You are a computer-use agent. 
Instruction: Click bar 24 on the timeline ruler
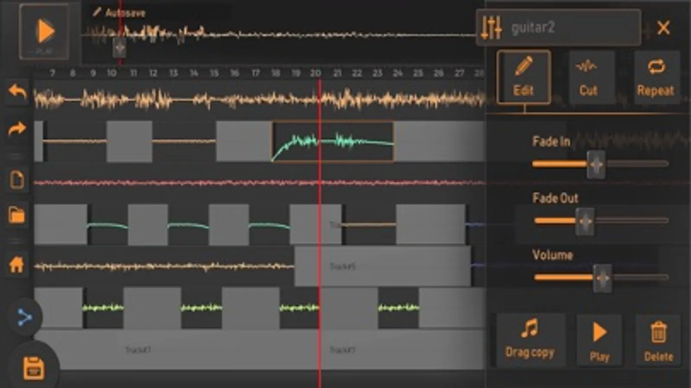pos(398,73)
